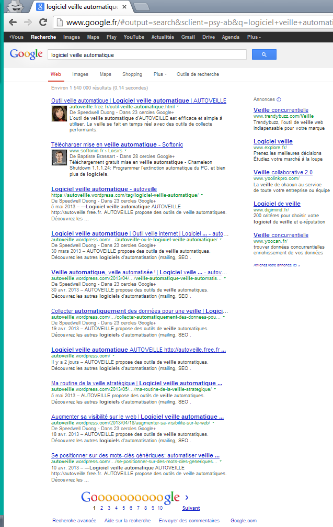Viewport: 333px width, 527px height.
Task: Click the blue magnifier search button
Action: [x=264, y=54]
